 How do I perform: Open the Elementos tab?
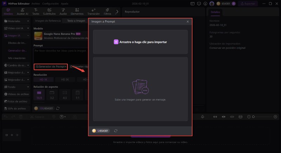tap(77, 12)
